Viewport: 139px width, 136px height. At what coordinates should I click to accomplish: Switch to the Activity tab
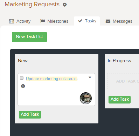(x=20, y=21)
